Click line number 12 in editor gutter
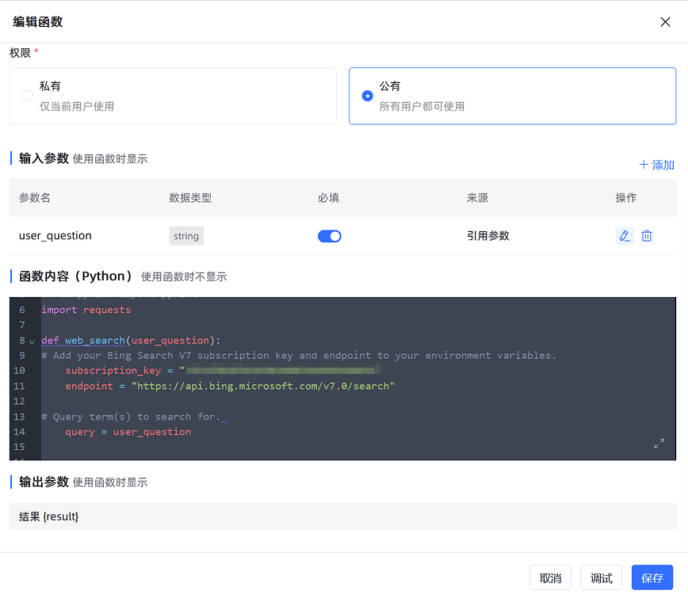The height and width of the screenshot is (594, 688). coord(19,402)
